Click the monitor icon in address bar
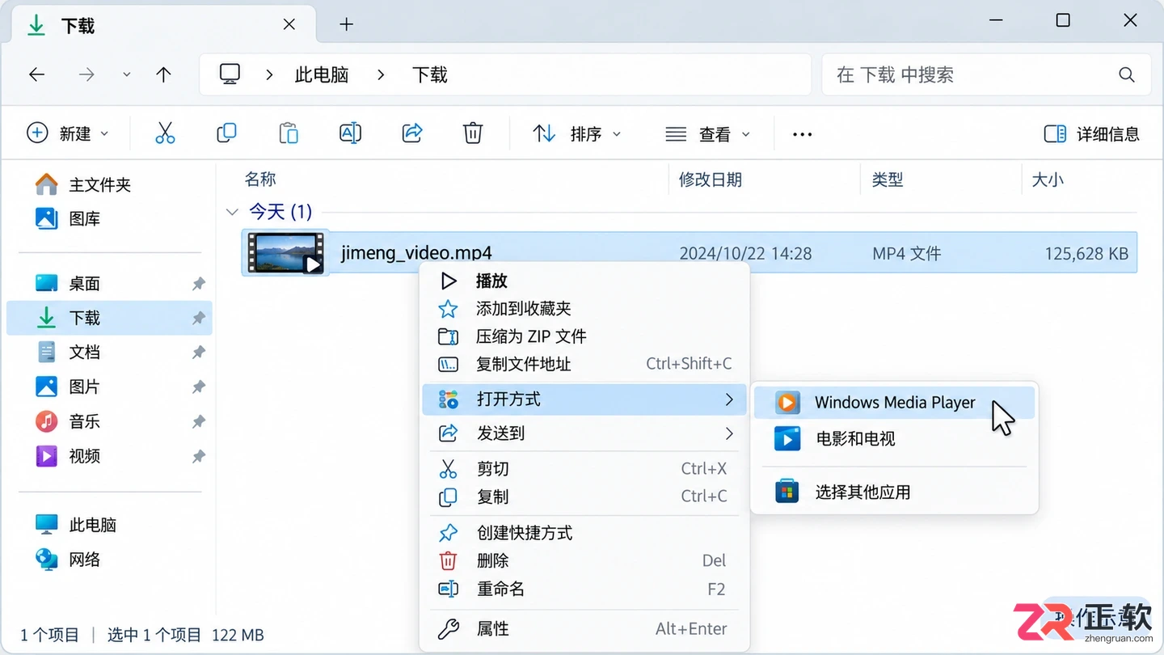 (x=230, y=74)
